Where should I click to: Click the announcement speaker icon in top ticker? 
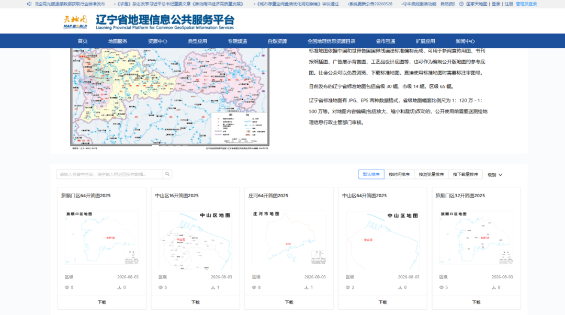pyautogui.click(x=29, y=4)
